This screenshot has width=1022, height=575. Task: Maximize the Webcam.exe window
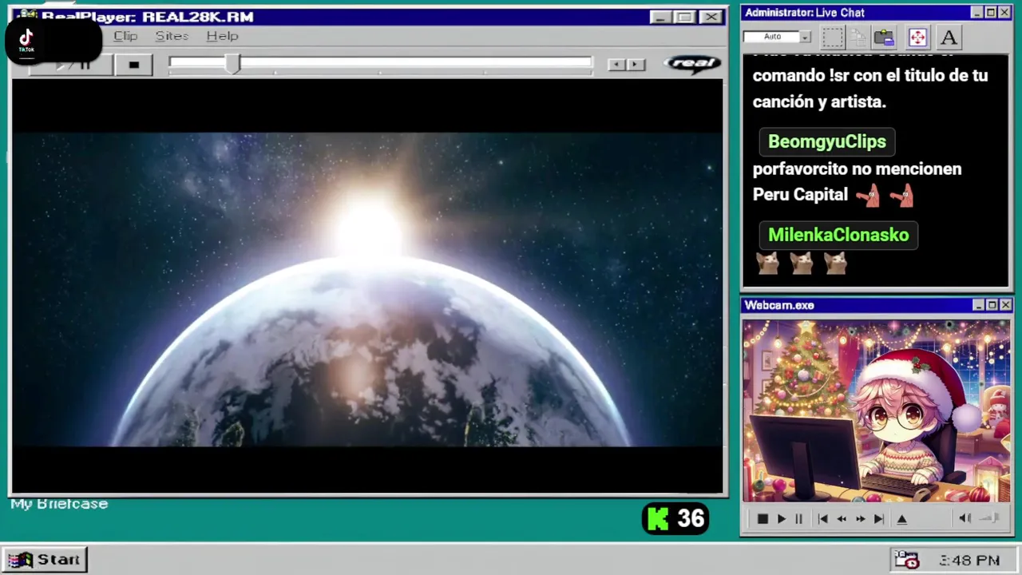(x=992, y=305)
